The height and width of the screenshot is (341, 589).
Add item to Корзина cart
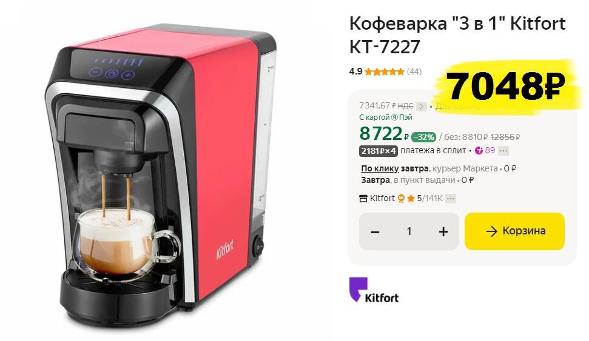[514, 231]
